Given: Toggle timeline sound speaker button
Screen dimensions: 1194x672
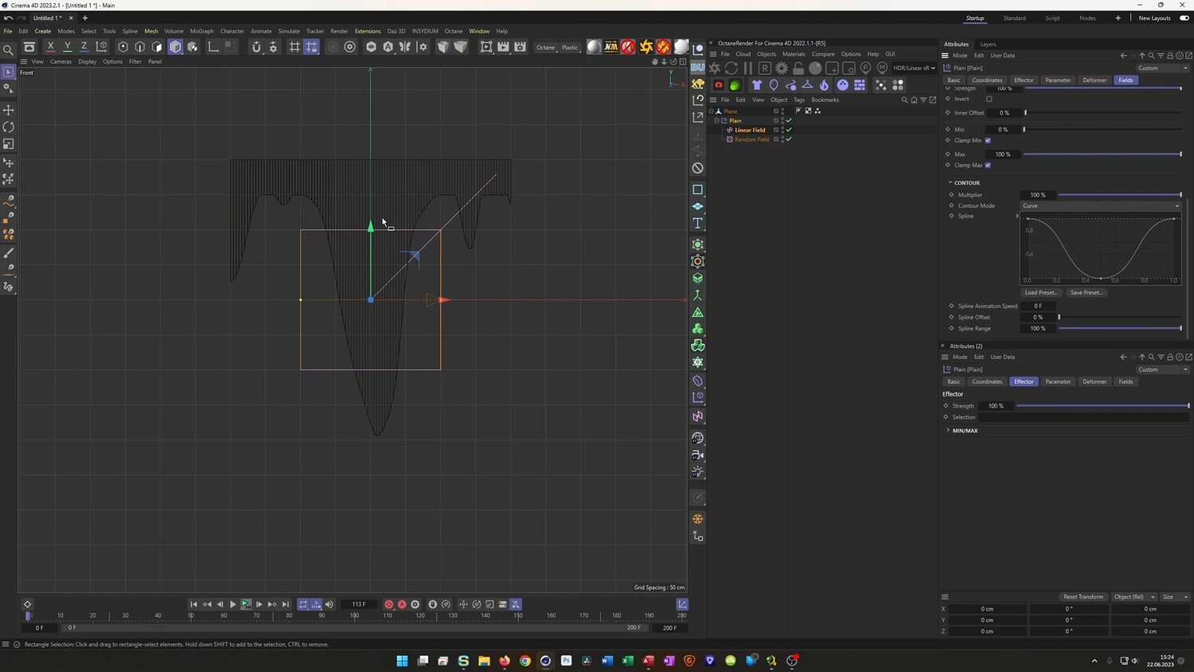Looking at the screenshot, I should point(330,604).
